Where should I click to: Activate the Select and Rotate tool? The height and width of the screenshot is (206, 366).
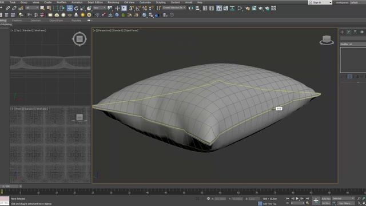point(76,9)
